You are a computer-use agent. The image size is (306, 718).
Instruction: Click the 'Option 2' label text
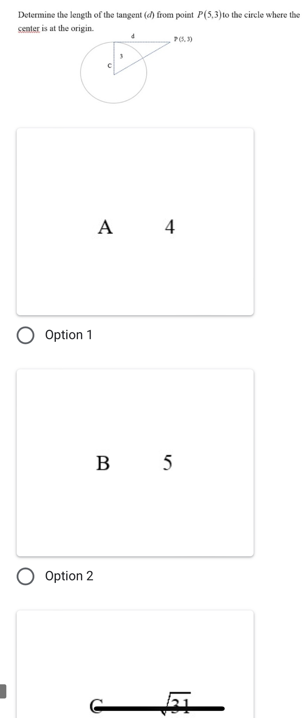69,576
